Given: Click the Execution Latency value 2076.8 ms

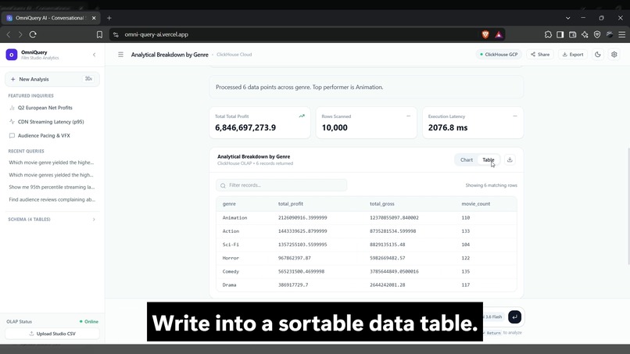Looking at the screenshot, I should [x=448, y=128].
